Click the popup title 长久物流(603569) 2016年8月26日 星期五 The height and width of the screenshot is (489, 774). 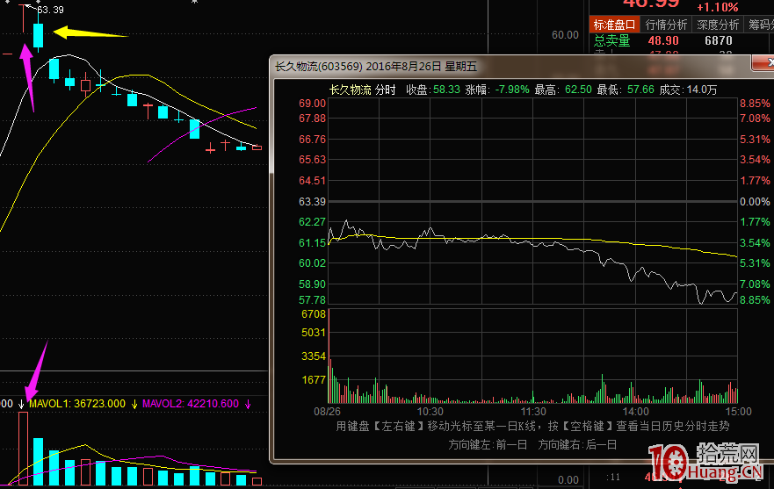[x=376, y=67]
